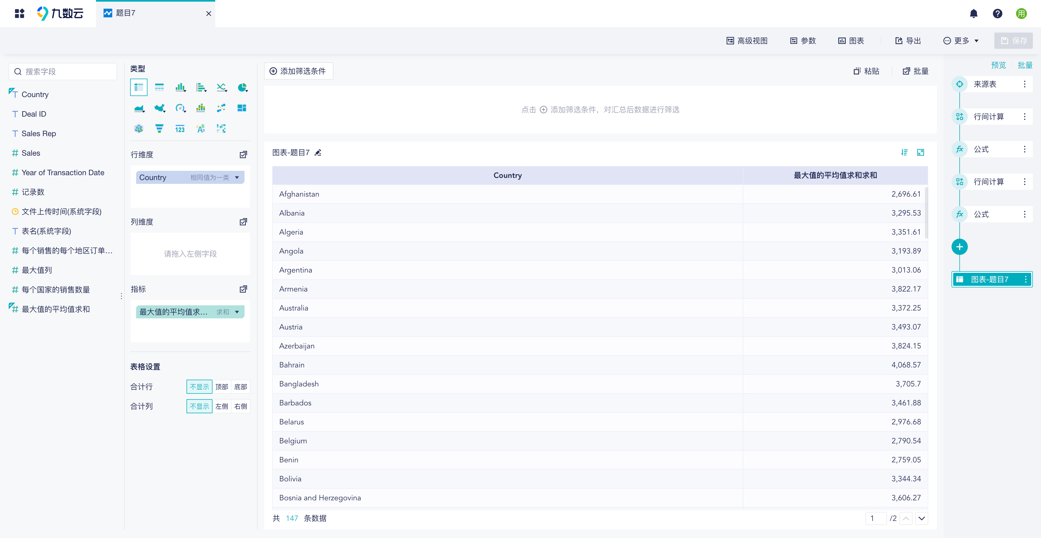Pick the heatmap chart type icon
The image size is (1041, 538).
coord(221,129)
